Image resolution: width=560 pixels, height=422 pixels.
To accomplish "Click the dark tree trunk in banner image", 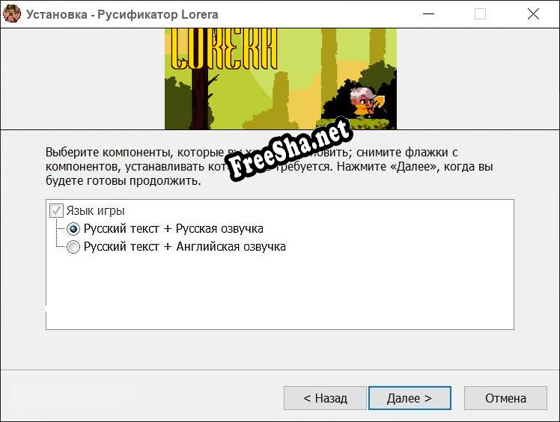I will pos(200,99).
